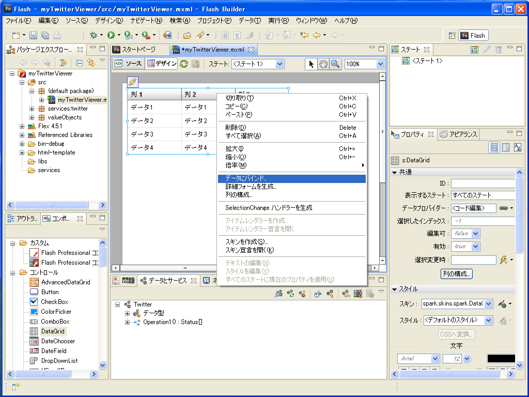
Task: Click the green refresh design view icon
Action: click(184, 64)
